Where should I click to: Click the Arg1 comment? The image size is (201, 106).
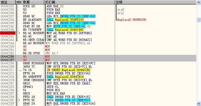121,13
